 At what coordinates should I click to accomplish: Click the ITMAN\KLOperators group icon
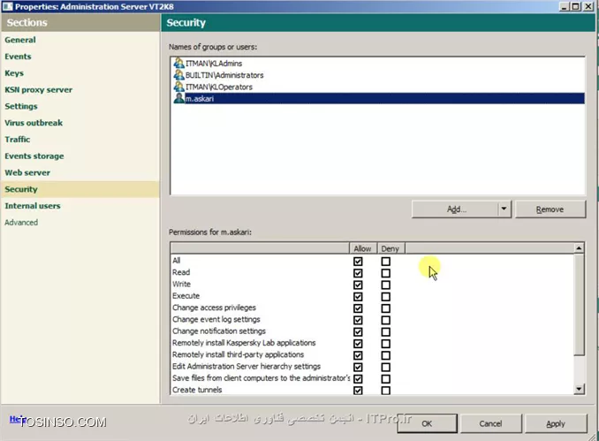178,87
